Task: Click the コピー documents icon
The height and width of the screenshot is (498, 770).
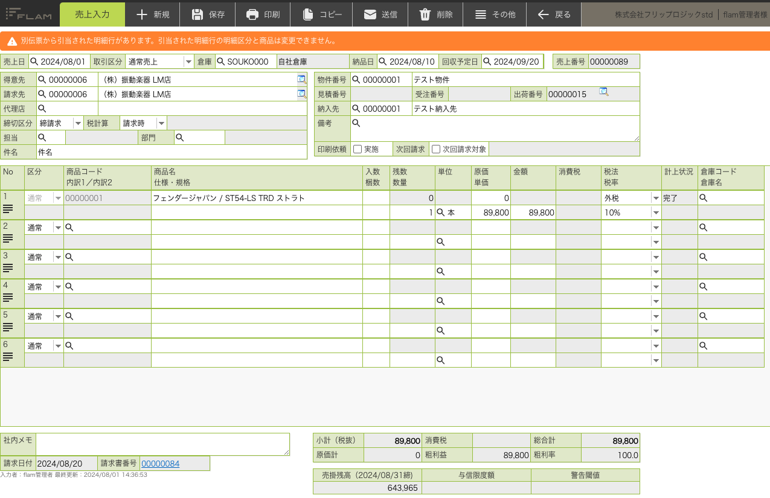Action: [308, 14]
